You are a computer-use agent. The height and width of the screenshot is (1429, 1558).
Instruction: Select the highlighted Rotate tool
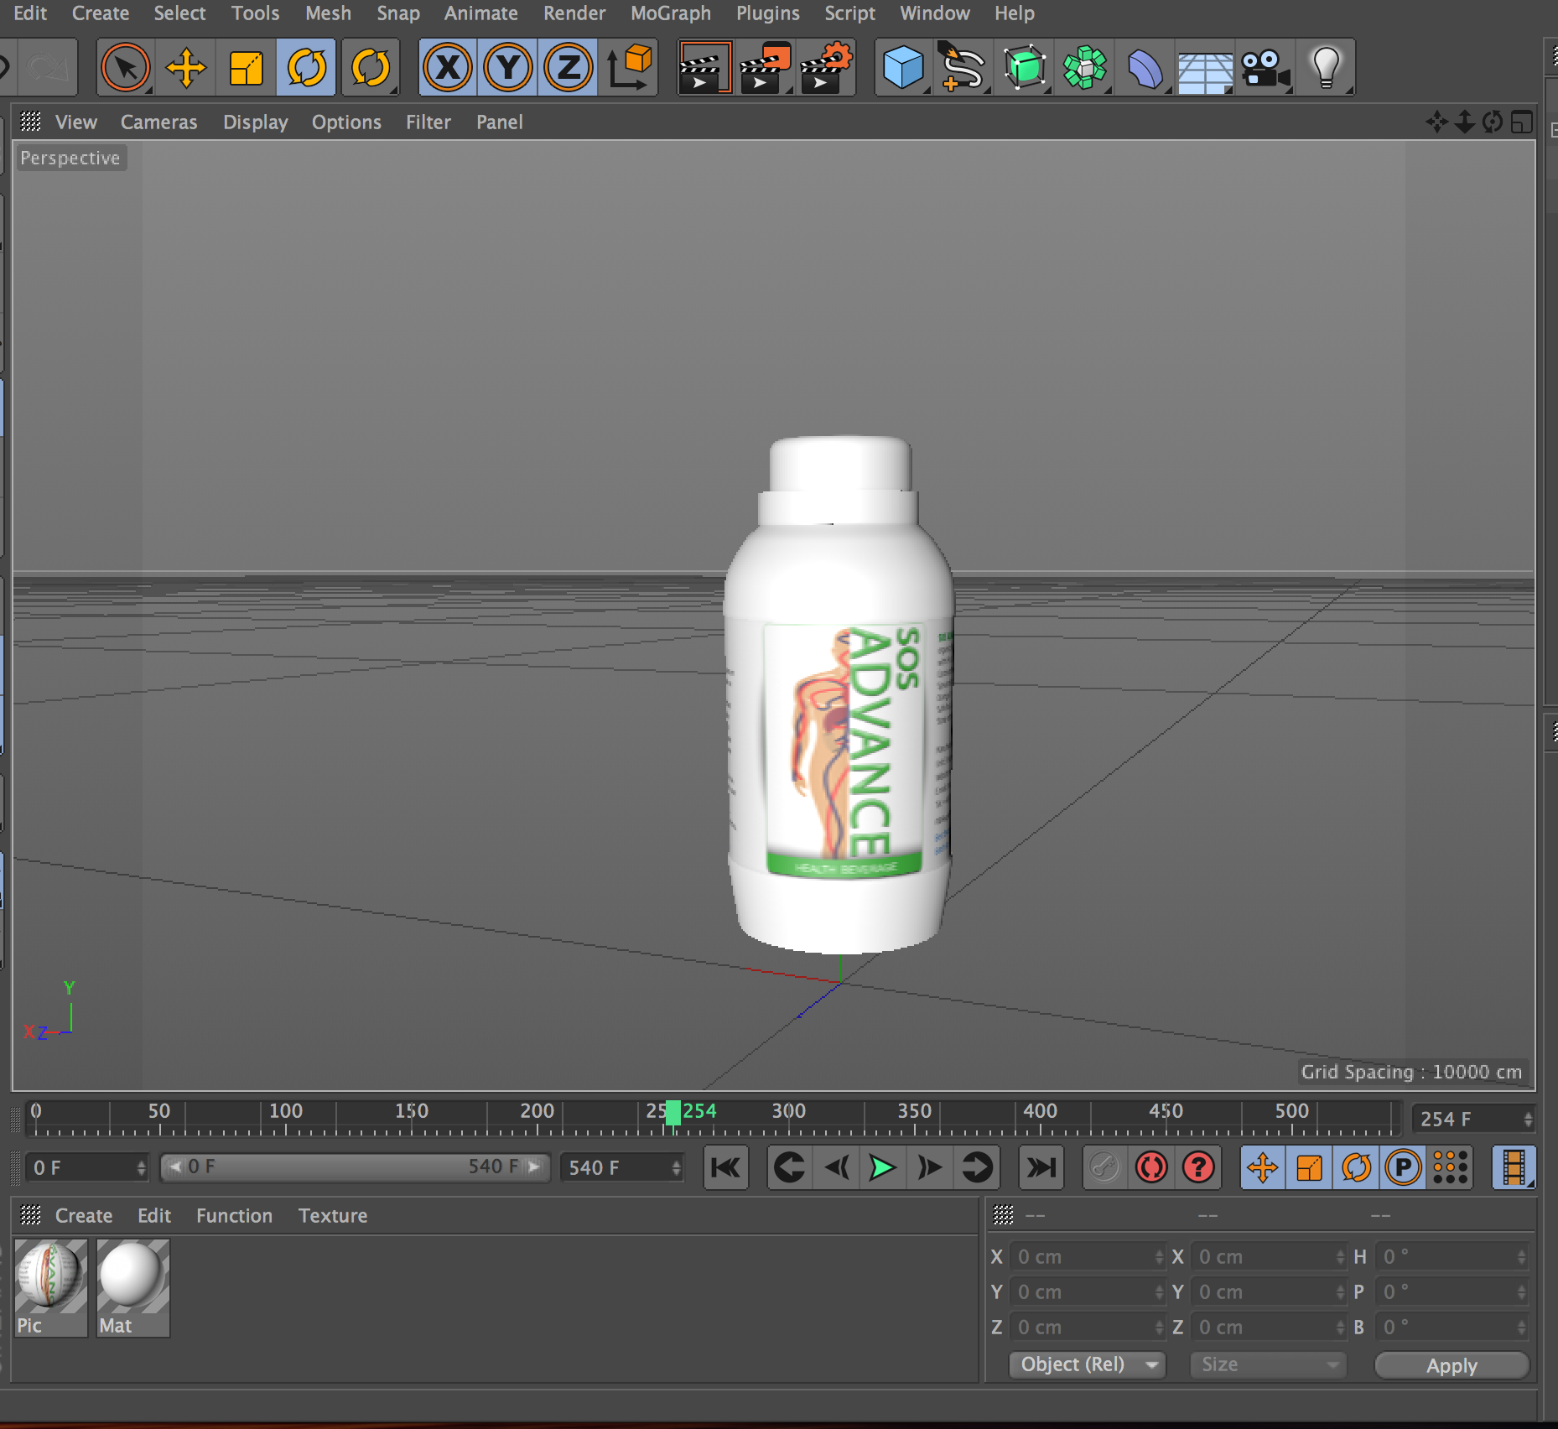click(307, 67)
